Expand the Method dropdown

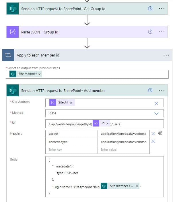click(156, 113)
